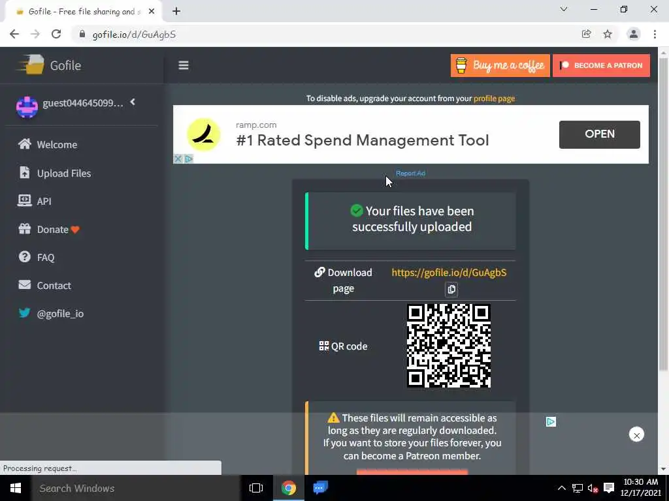Image resolution: width=669 pixels, height=501 pixels.
Task: Click the AdChoices triangle icon on banner ad
Action: click(x=189, y=159)
